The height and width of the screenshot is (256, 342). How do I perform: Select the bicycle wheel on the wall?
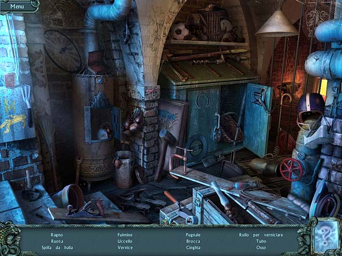pyautogui.click(x=63, y=50)
